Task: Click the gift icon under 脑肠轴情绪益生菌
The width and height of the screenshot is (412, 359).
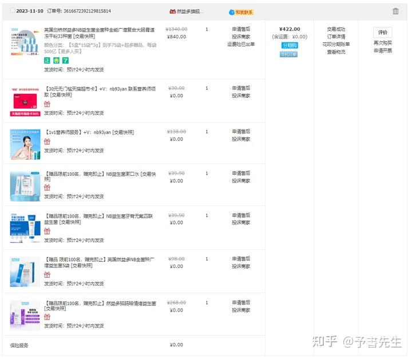Action: click(x=47, y=317)
